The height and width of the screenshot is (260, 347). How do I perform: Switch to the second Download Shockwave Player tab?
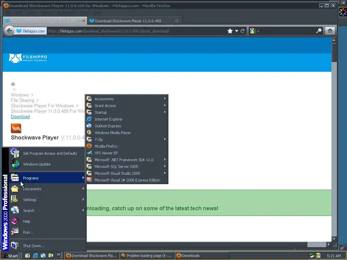point(129,21)
